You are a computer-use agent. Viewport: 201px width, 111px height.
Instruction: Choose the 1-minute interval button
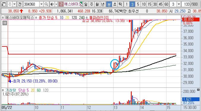(x=127, y=4)
